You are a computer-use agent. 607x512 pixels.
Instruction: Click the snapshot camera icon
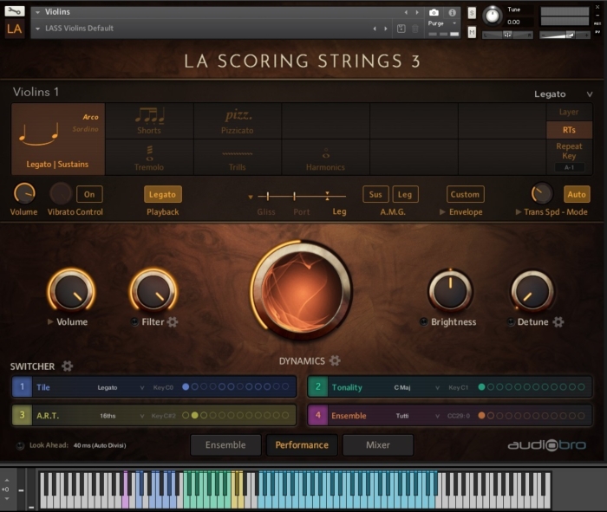[434, 12]
